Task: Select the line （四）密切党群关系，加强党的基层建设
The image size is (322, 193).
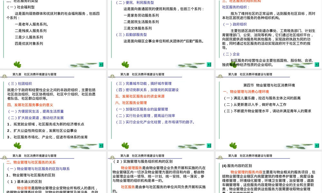Action: coord(147,90)
